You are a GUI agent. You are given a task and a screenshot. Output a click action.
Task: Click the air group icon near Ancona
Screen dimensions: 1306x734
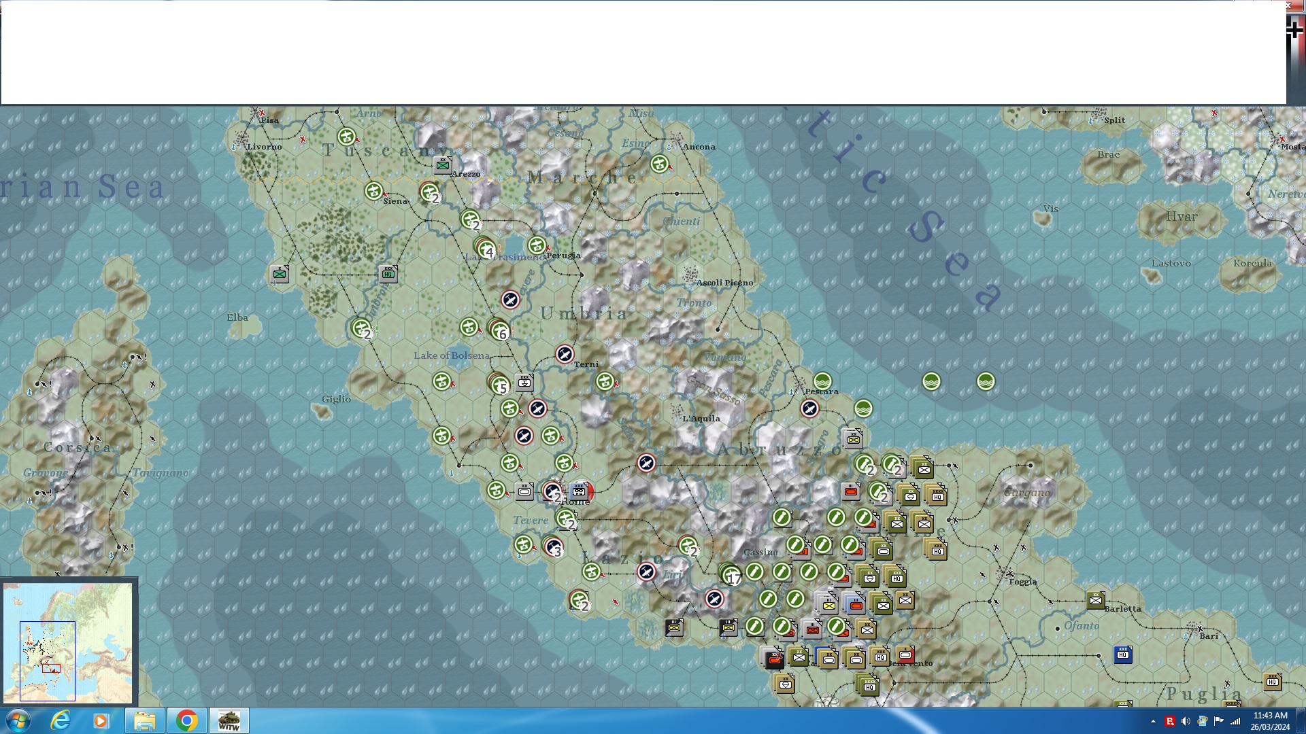[x=659, y=164]
